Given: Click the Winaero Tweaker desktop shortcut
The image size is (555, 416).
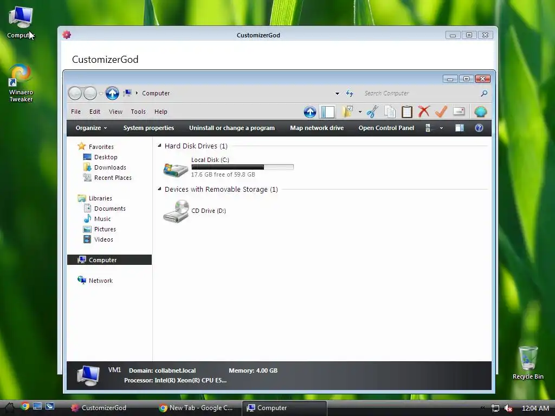Looking at the screenshot, I should pyautogui.click(x=21, y=83).
